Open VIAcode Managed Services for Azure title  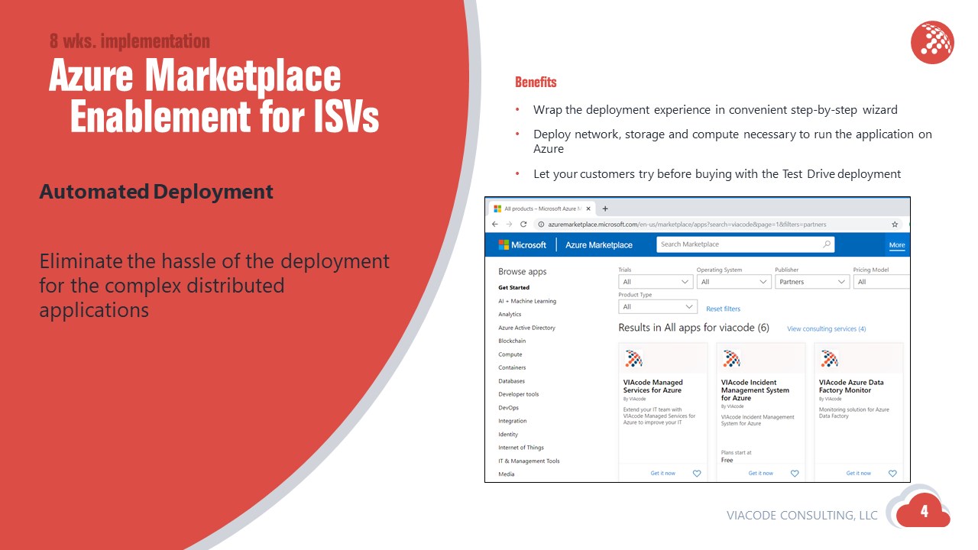[x=653, y=387]
